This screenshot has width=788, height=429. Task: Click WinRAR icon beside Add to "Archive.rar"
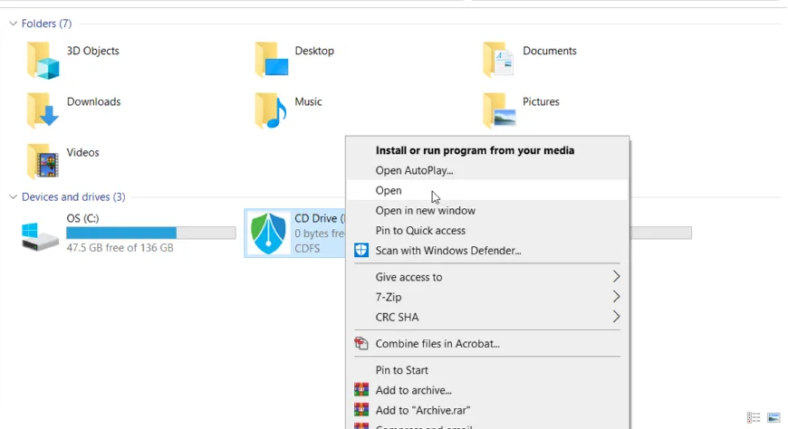(361, 410)
